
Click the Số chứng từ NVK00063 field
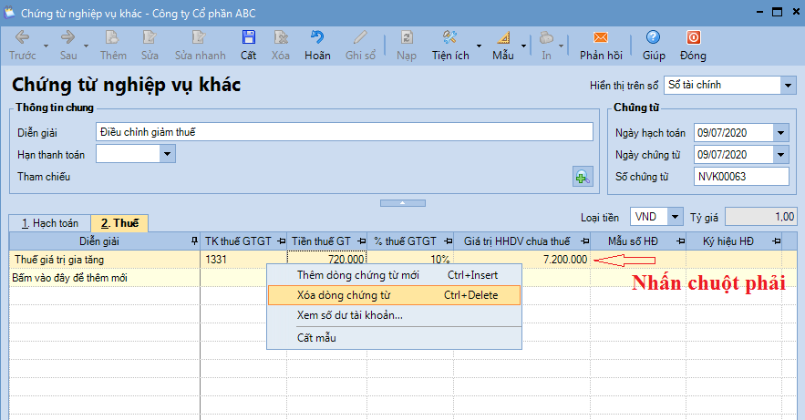(741, 177)
